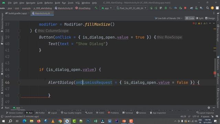
Task: Switch editor to Code view
Action: 190,18
